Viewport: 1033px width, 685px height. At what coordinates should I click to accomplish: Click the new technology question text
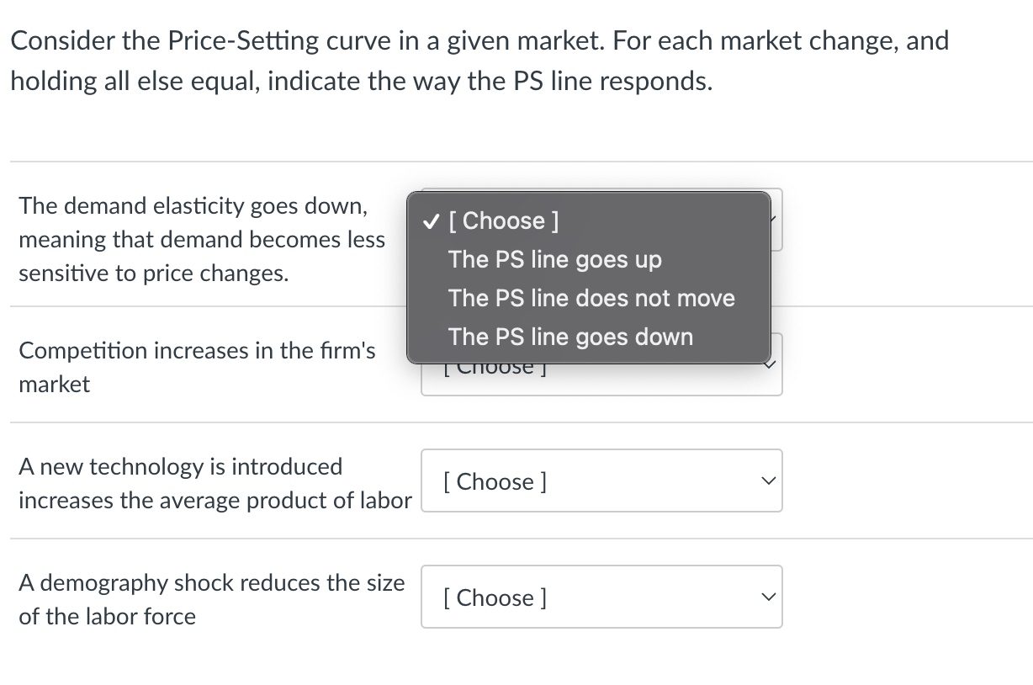point(215,483)
